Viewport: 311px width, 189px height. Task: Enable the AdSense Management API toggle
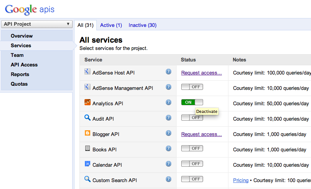click(x=192, y=87)
